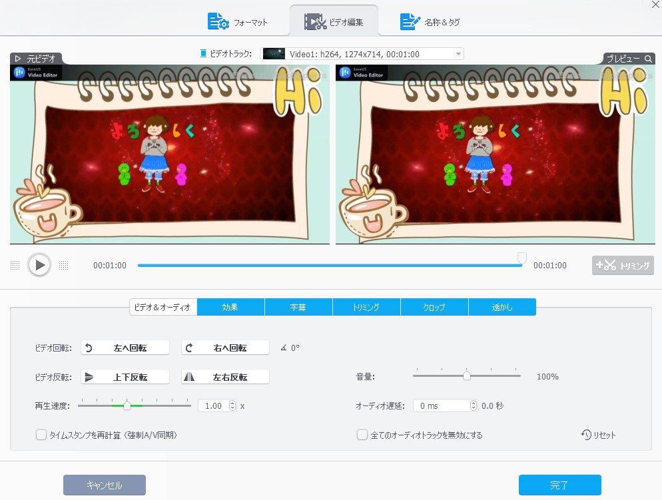The height and width of the screenshot is (500, 662).
Task: Click the audio delay stepper arrows
Action: 474,405
